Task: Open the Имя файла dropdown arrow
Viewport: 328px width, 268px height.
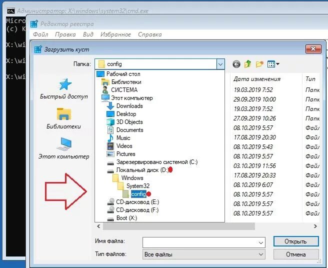Action: click(260, 242)
